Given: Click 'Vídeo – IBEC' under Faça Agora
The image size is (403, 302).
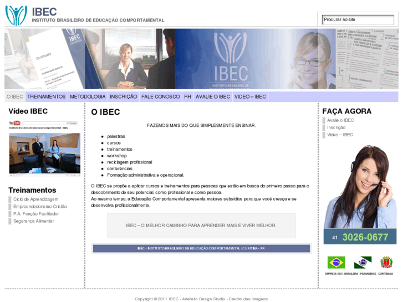Looking at the screenshot, I should 340,135.
